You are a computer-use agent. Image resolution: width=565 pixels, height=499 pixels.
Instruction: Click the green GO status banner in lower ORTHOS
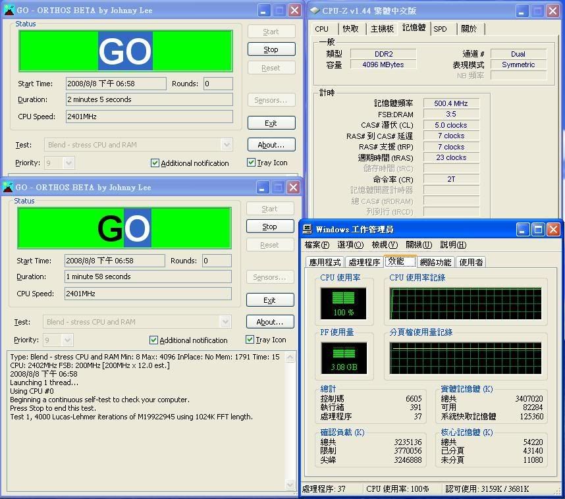pos(124,228)
